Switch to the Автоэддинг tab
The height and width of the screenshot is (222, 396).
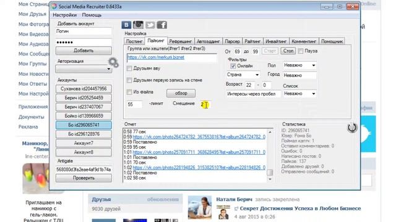click(x=209, y=41)
